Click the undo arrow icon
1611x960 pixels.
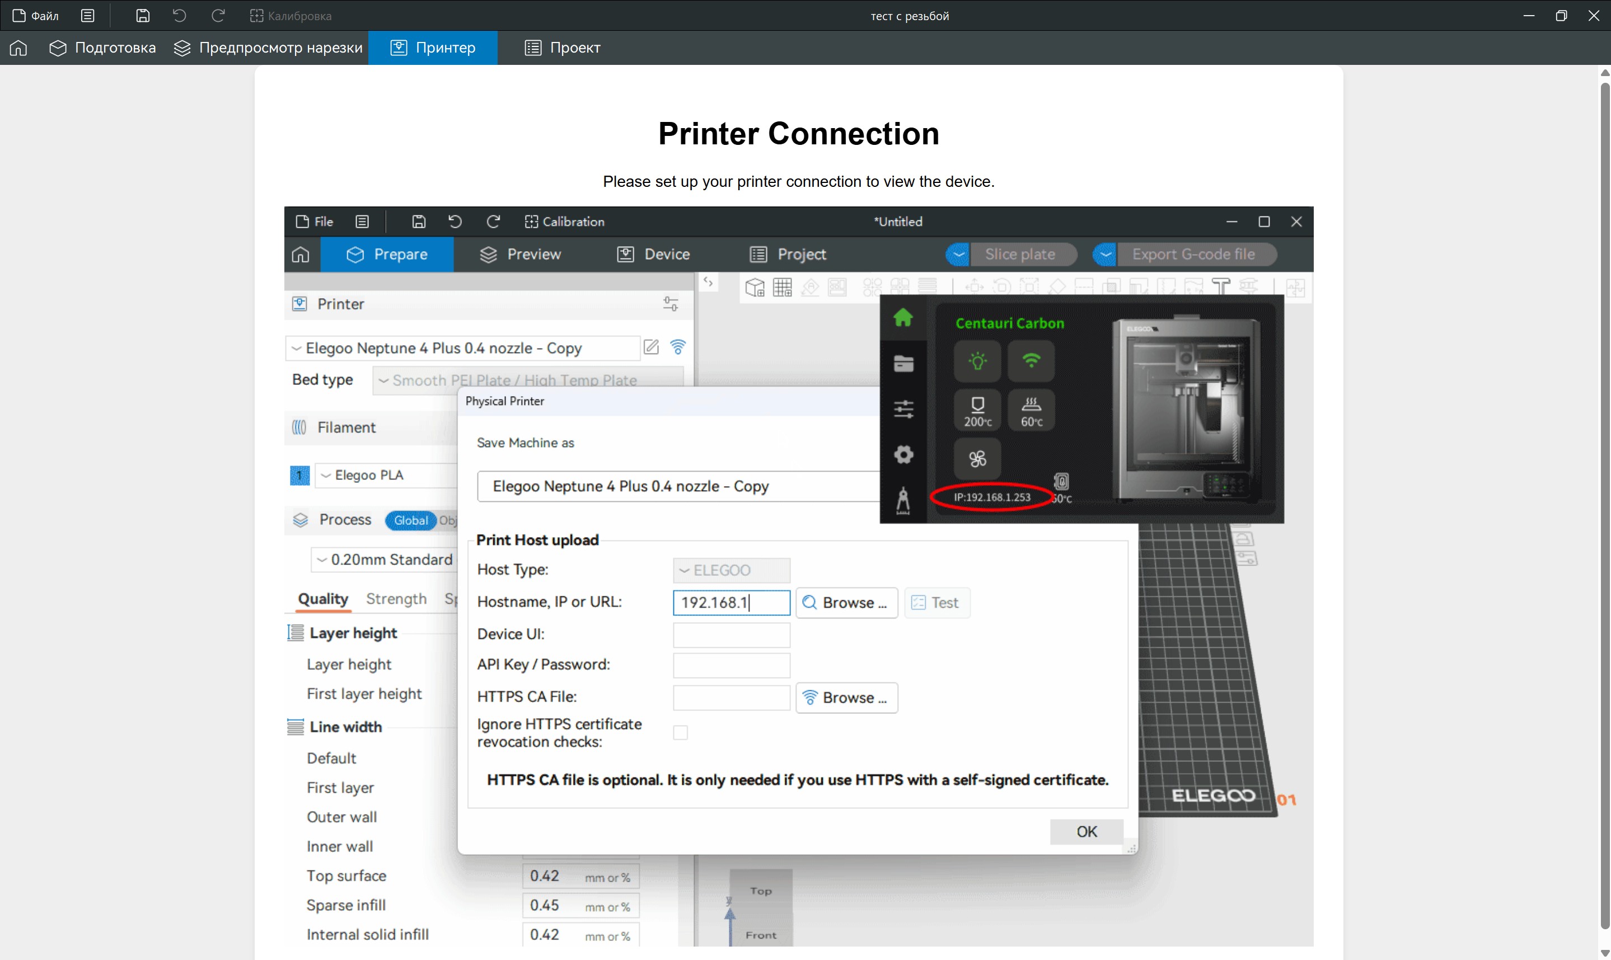[179, 16]
